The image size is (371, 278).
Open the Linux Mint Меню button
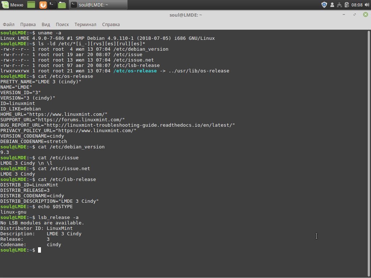13,5
